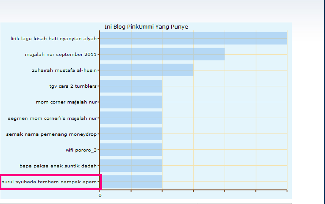Select the 'segmen mom corner\'s majalah nur' label
The height and width of the screenshot is (204, 325).
52,118
